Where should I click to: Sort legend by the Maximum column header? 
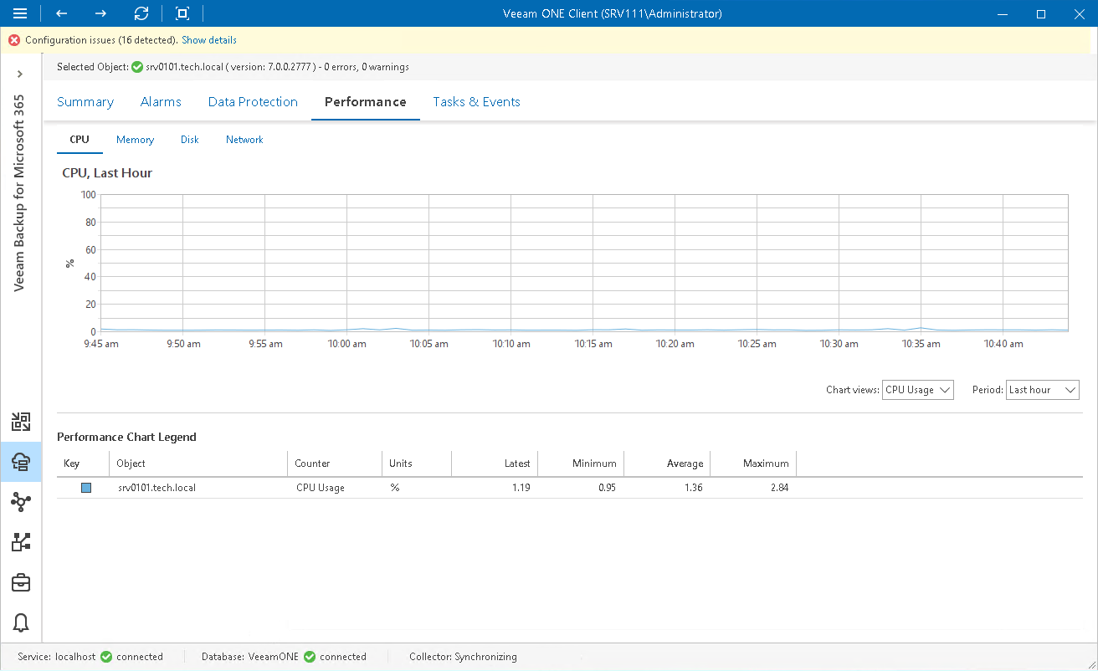753,464
